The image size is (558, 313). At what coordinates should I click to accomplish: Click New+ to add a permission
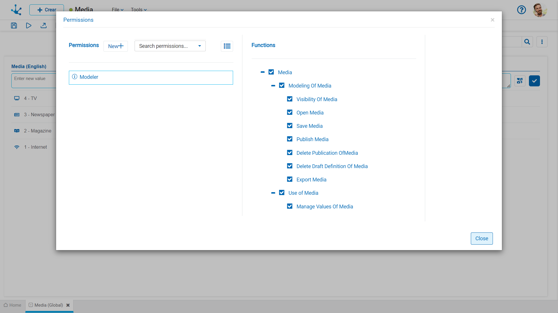[x=116, y=46]
